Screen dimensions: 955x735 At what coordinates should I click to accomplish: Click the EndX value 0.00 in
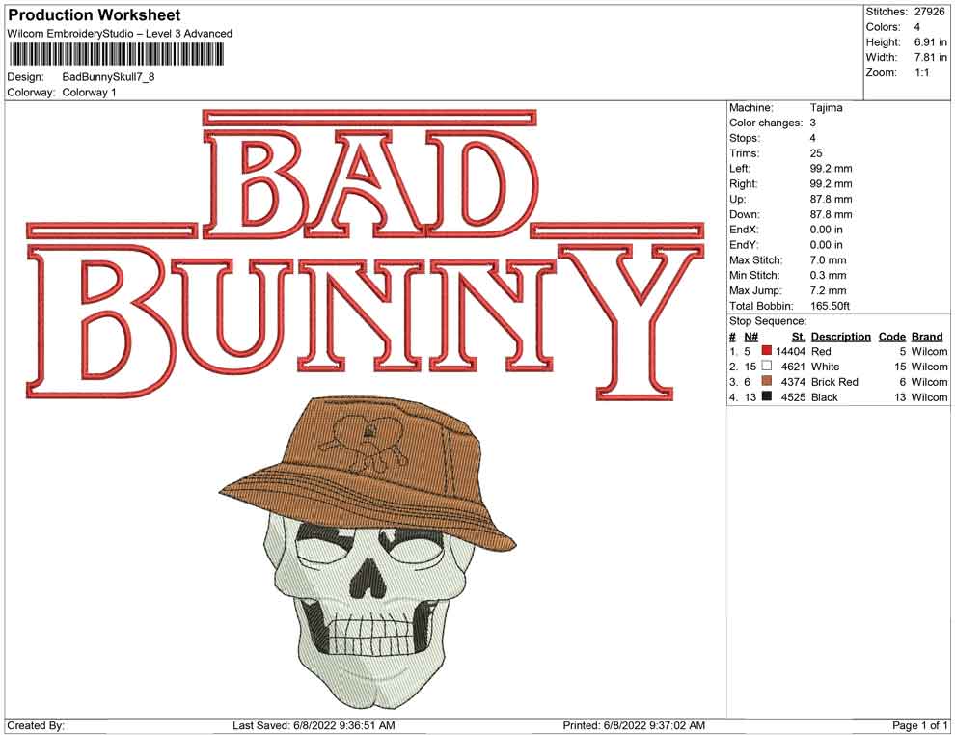[x=827, y=229]
